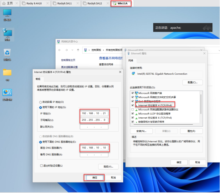
Task: Click the 配置(C)... adapter button
Action: (192, 82)
